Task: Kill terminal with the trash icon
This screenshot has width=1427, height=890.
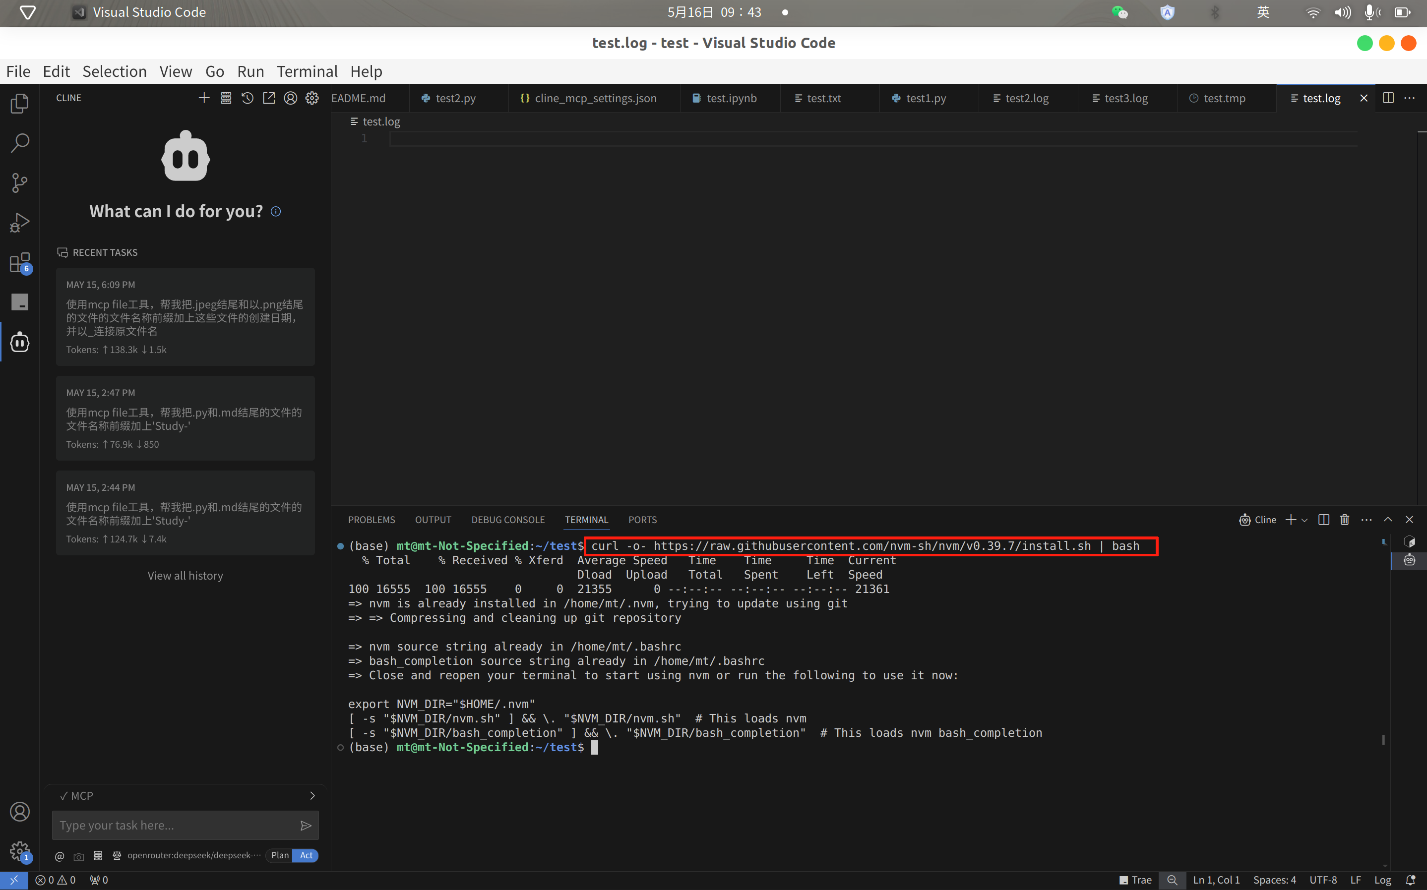Action: tap(1345, 519)
